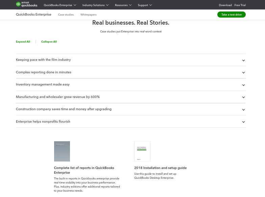
Task: Open the Support dropdown menu
Action: pos(145,5)
